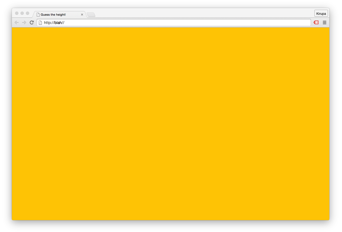This screenshot has height=232, width=342.
Task: Open the browser menu dropdown
Action: point(324,22)
